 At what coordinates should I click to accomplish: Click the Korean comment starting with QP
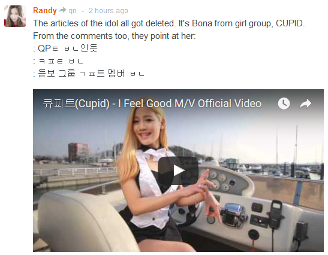point(65,48)
